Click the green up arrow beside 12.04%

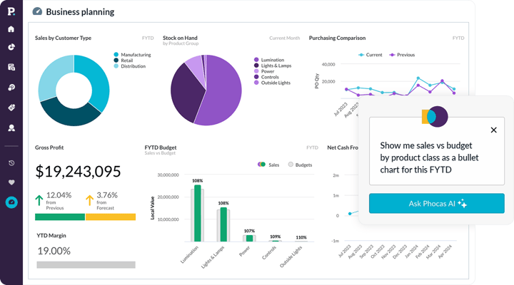click(x=39, y=200)
